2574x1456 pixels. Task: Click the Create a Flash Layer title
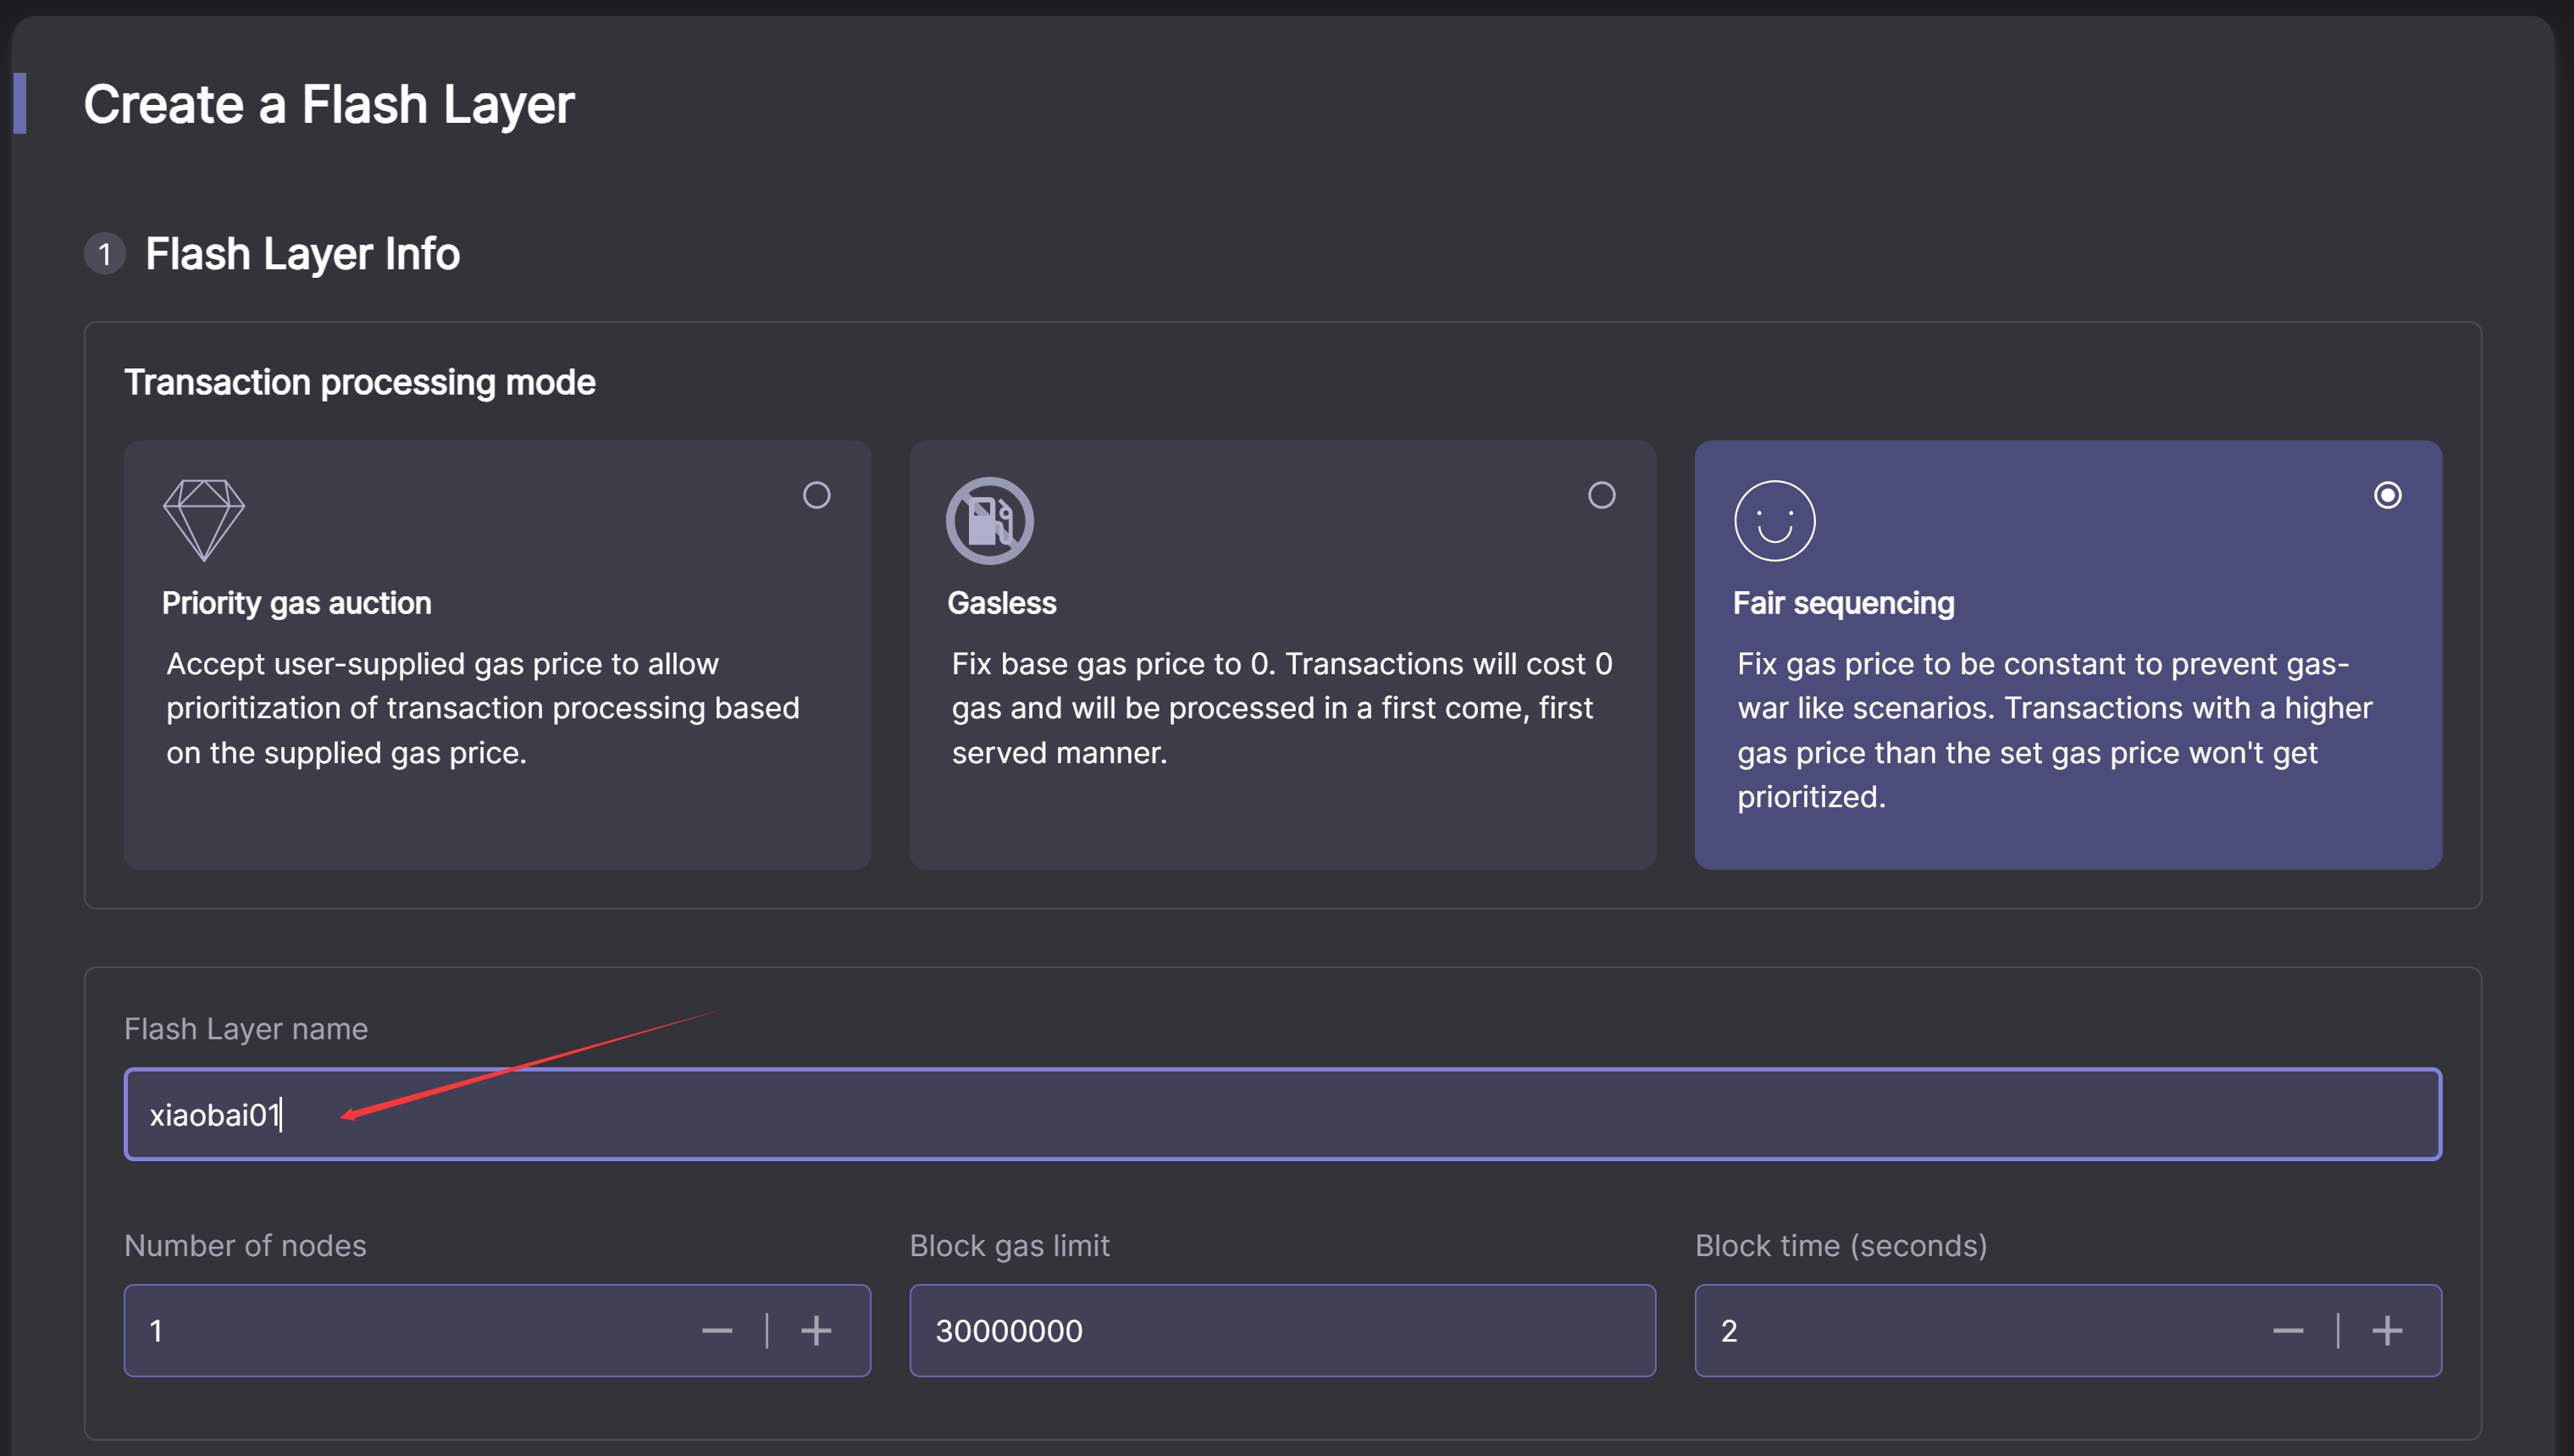tap(329, 104)
